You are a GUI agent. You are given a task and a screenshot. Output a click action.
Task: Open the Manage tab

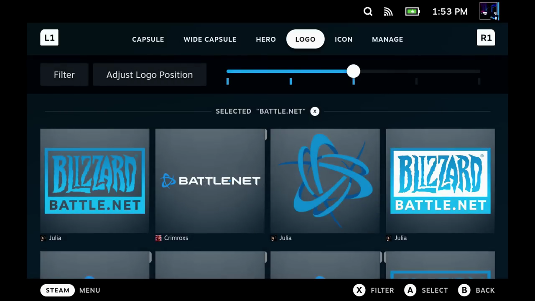pyautogui.click(x=387, y=39)
